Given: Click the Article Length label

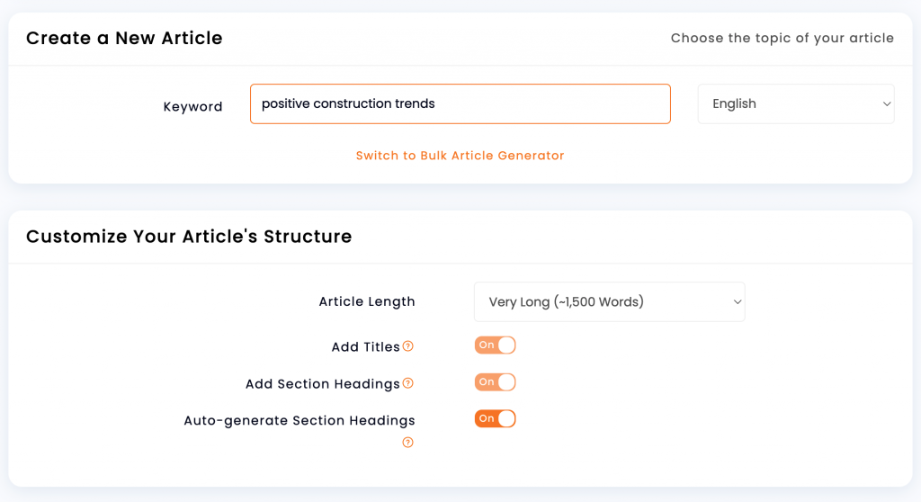Looking at the screenshot, I should point(367,301).
